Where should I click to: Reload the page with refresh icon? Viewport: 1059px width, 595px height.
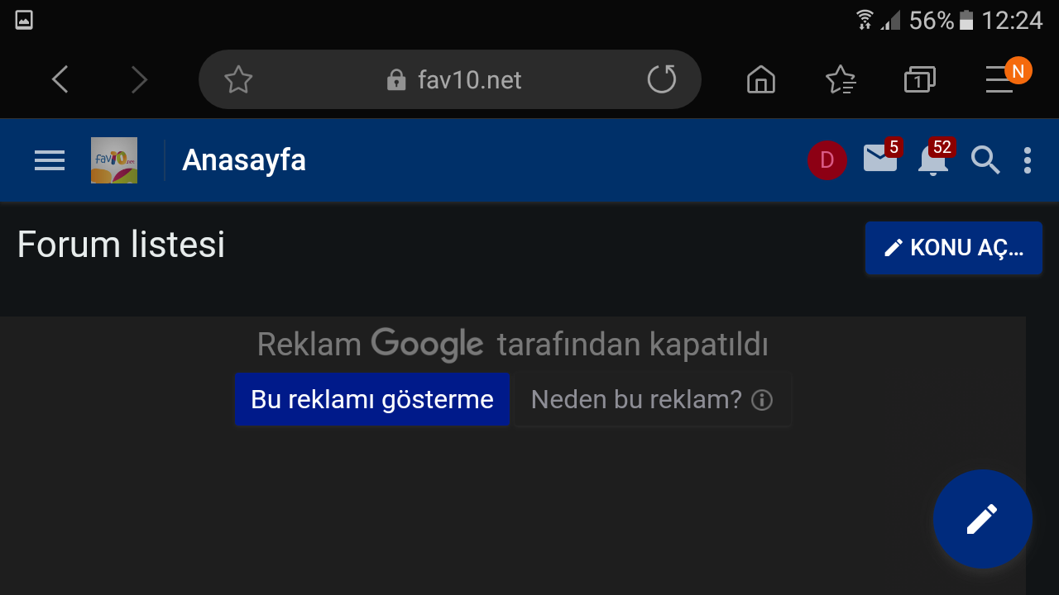click(x=662, y=79)
